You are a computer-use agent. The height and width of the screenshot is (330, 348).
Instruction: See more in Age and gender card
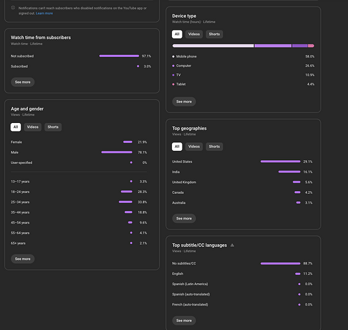coord(22,259)
